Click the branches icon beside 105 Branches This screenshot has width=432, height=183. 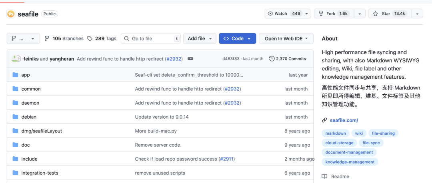[47, 38]
